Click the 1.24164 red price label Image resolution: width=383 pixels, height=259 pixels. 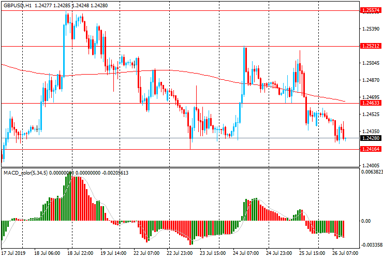pyautogui.click(x=371, y=149)
